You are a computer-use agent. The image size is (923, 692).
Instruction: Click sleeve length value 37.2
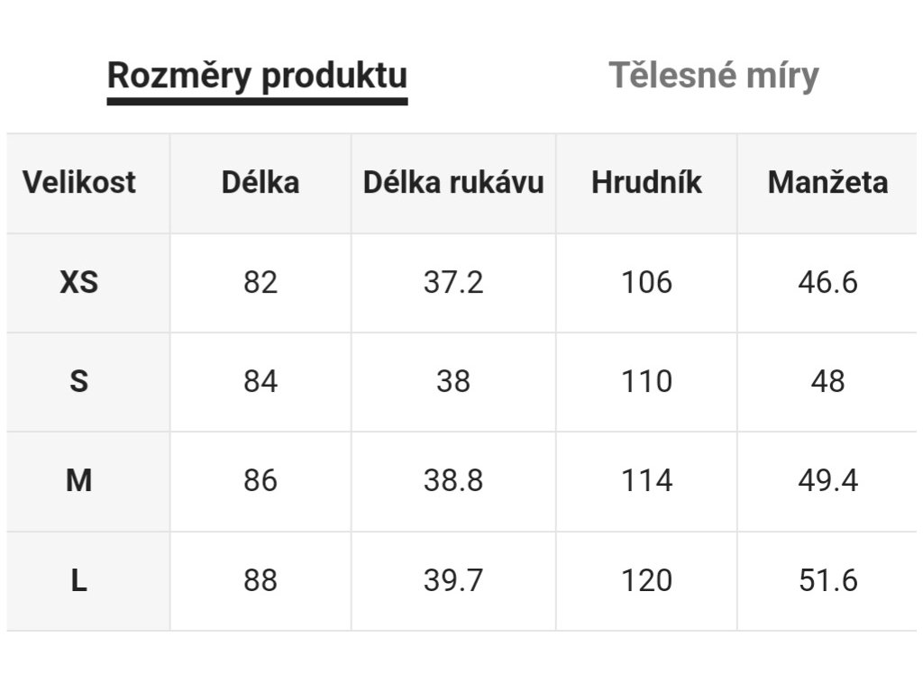pyautogui.click(x=453, y=283)
